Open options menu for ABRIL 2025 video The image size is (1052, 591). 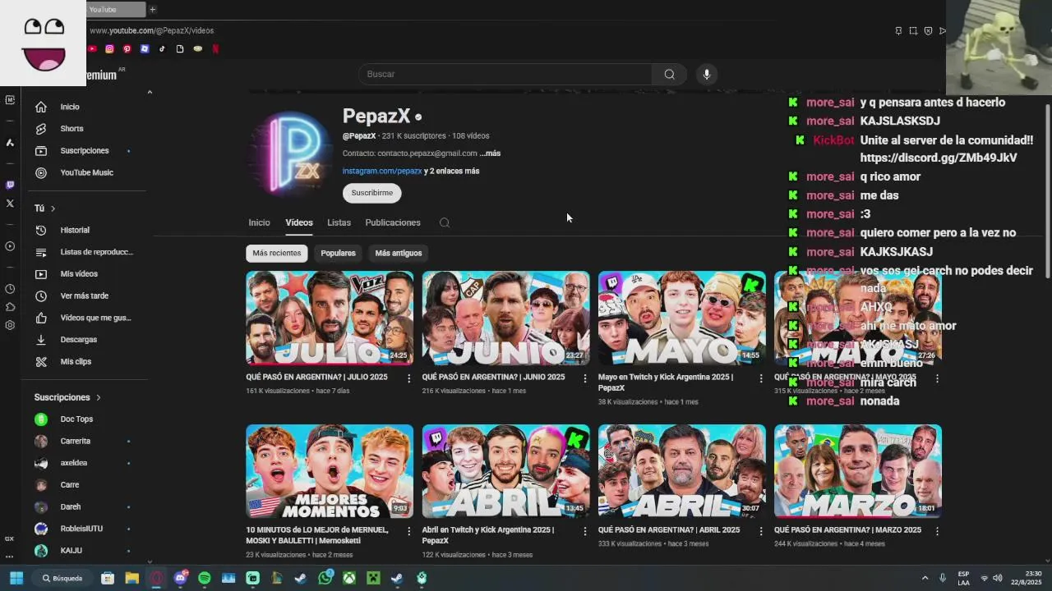click(760, 531)
